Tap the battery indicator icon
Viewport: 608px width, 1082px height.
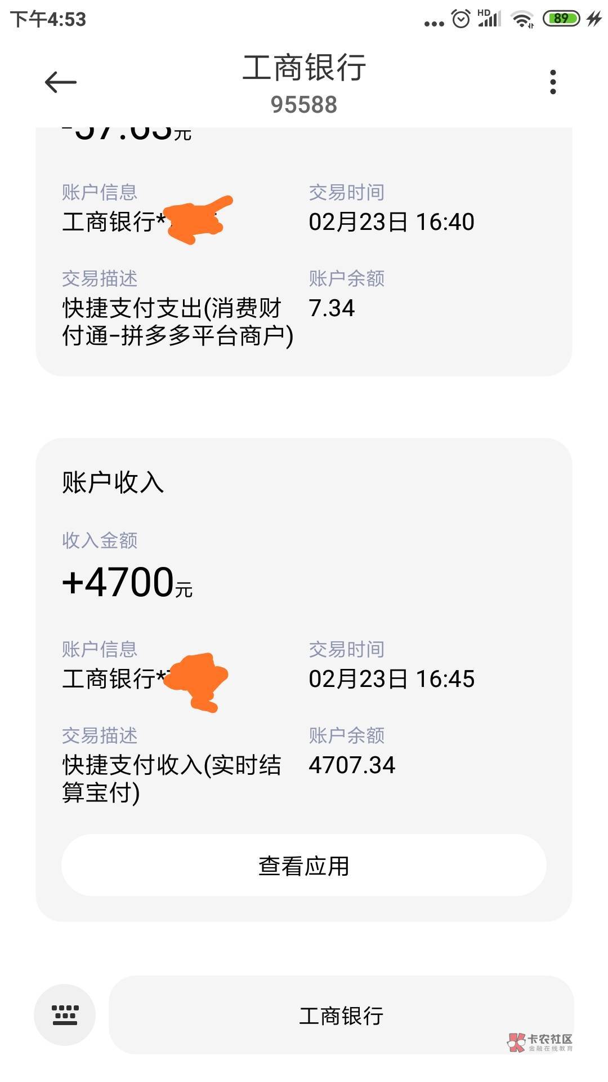(561, 19)
